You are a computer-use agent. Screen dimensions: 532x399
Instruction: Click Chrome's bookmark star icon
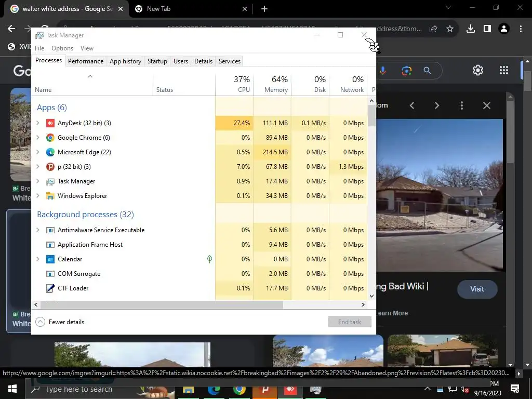click(450, 29)
